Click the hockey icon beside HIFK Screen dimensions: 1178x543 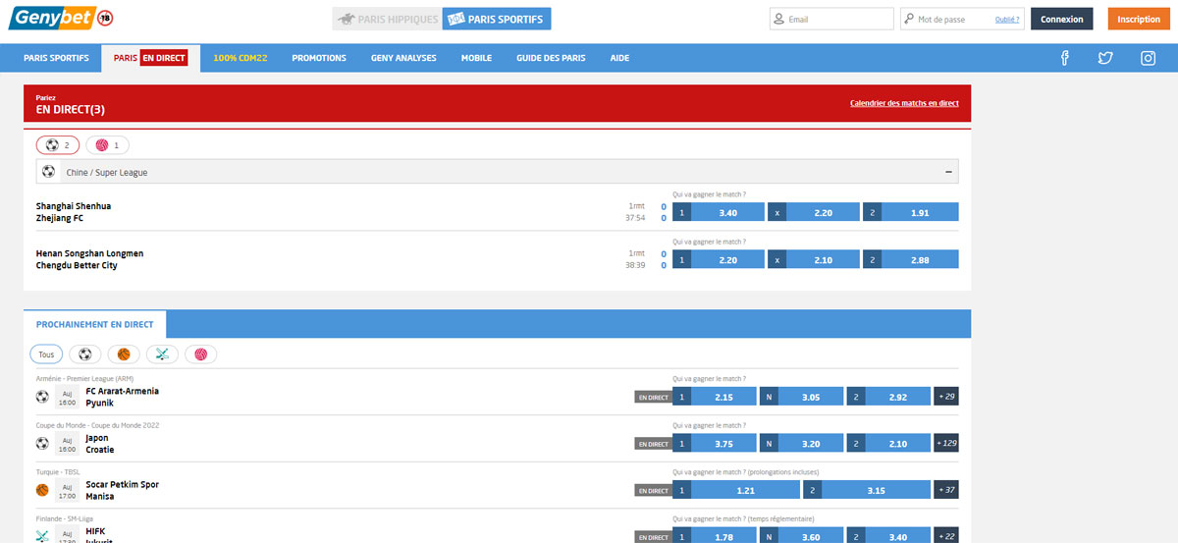42,536
